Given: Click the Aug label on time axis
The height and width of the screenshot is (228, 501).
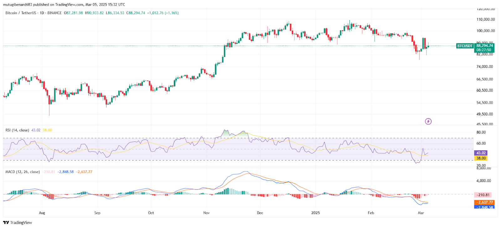Looking at the screenshot, I should (42, 213).
